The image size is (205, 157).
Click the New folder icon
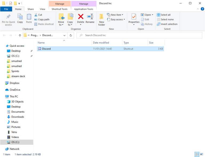[x=101, y=19]
